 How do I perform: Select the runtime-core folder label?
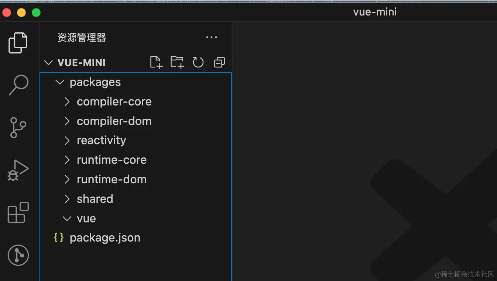click(x=112, y=160)
